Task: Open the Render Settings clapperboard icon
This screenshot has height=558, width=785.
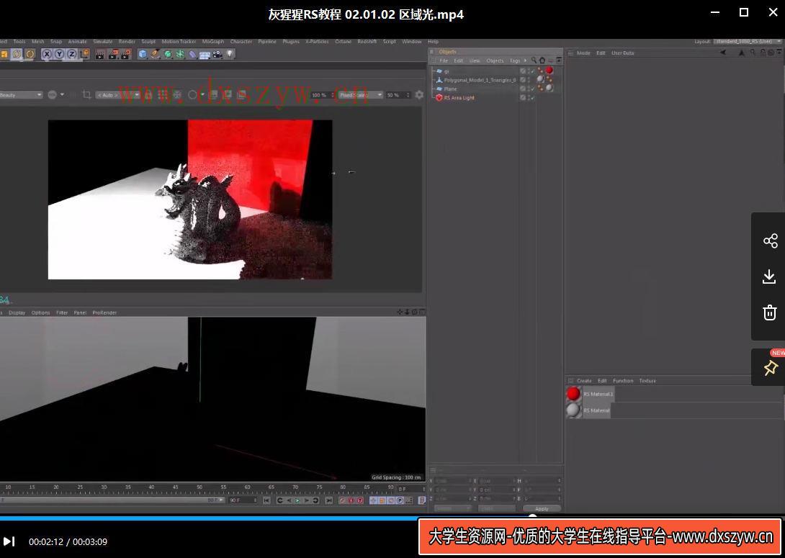Action: pyautogui.click(x=125, y=54)
